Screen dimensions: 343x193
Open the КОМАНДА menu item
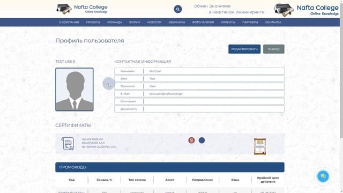(x=115, y=23)
